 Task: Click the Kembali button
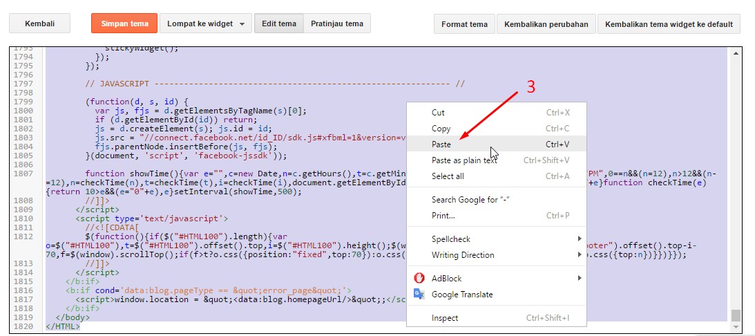pos(39,24)
